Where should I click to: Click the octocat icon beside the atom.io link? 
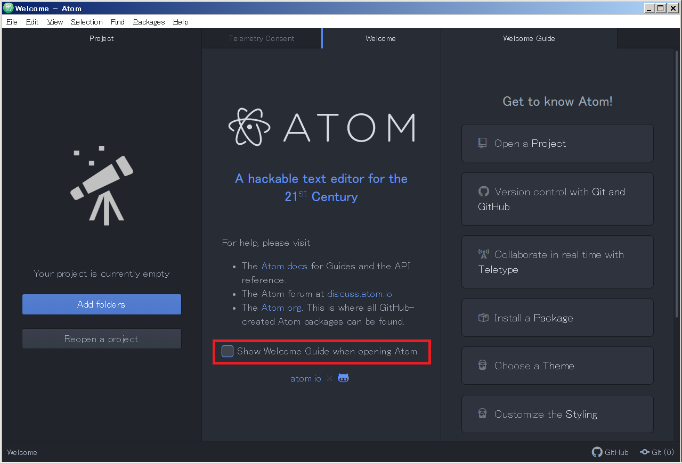click(x=343, y=378)
